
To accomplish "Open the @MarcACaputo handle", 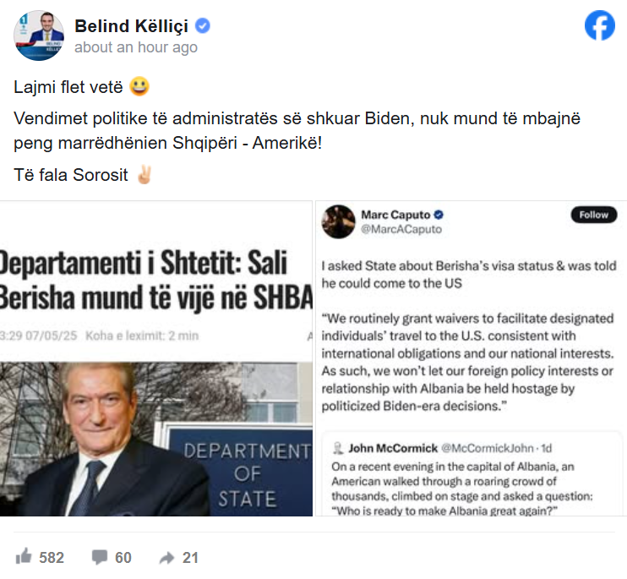I will point(401,229).
